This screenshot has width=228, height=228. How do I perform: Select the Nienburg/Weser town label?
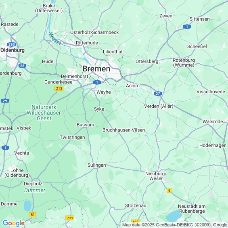pyautogui.click(x=156, y=176)
